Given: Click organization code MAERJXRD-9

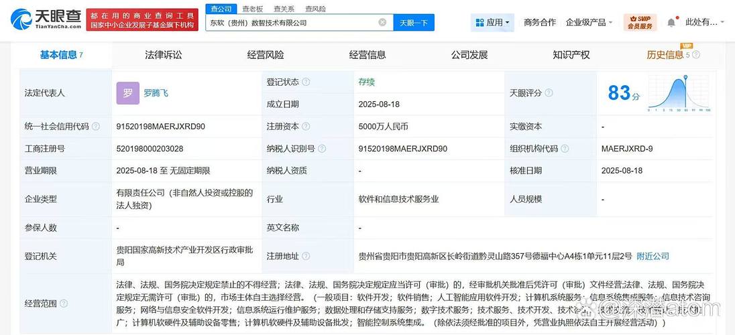Looking at the screenshot, I should point(627,149).
